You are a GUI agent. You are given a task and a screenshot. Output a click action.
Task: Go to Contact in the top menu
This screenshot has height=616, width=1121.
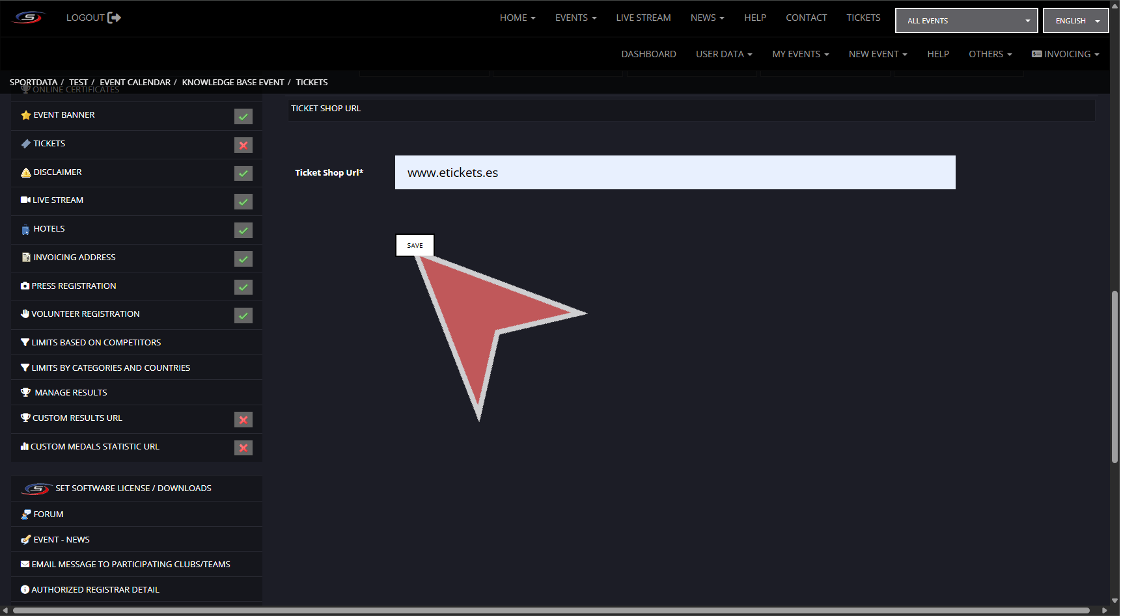tap(806, 18)
